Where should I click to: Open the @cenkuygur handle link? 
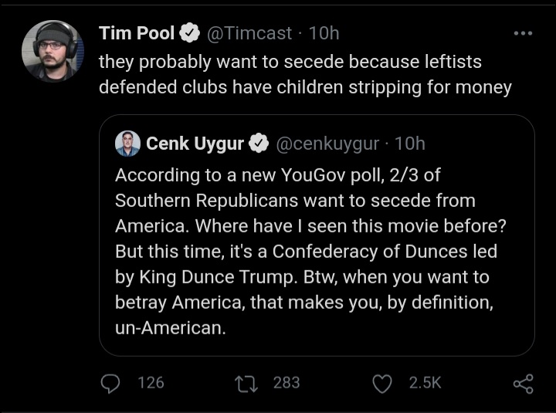327,144
